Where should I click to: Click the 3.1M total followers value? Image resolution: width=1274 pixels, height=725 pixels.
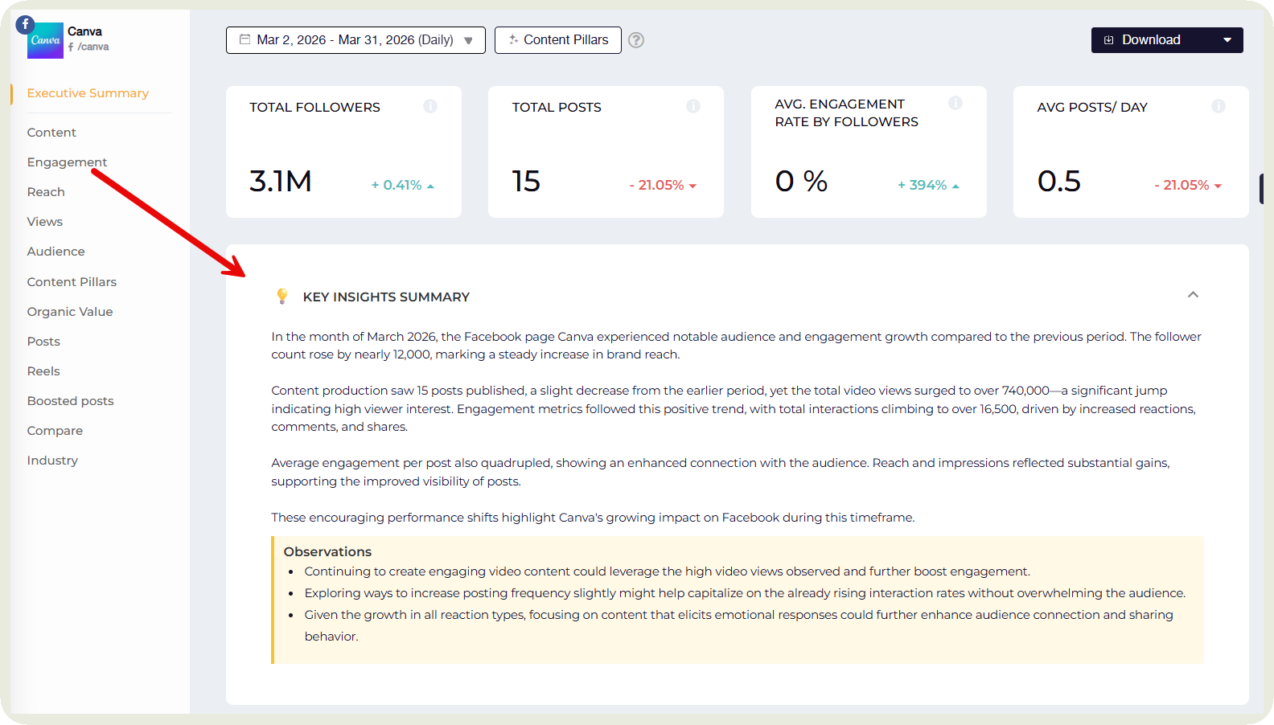[281, 182]
